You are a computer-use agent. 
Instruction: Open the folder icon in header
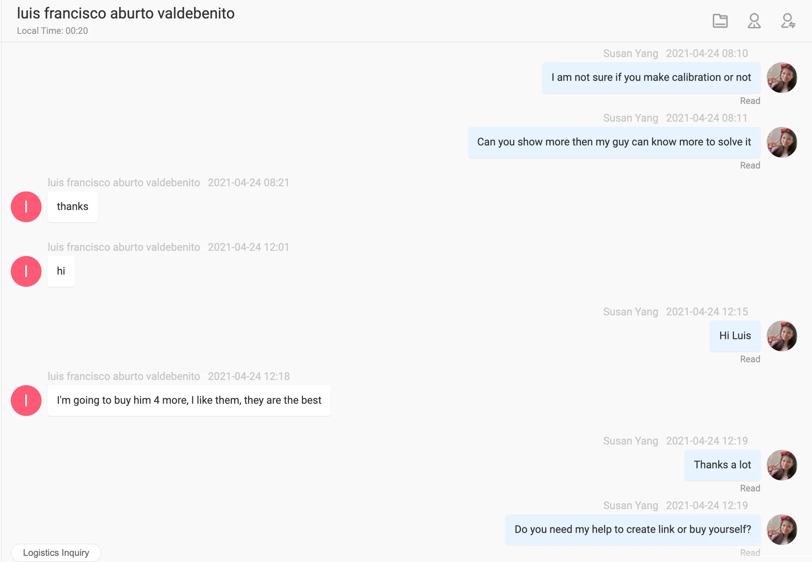coord(720,21)
